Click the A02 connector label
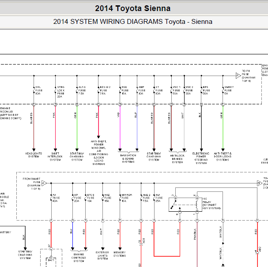268x267 pixels. pos(260,249)
